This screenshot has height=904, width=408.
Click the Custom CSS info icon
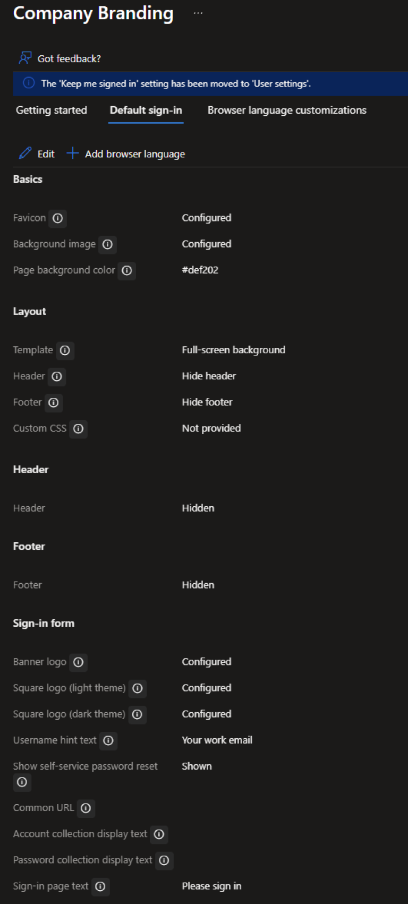point(79,429)
